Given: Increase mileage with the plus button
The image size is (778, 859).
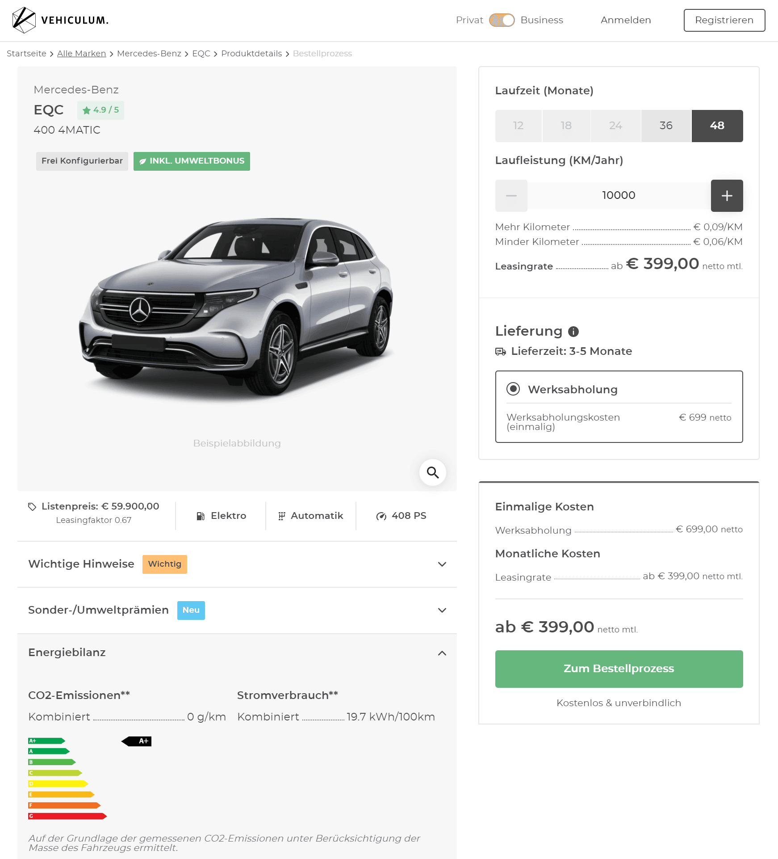Looking at the screenshot, I should pos(727,195).
